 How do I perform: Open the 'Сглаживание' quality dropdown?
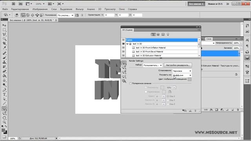point(182,71)
